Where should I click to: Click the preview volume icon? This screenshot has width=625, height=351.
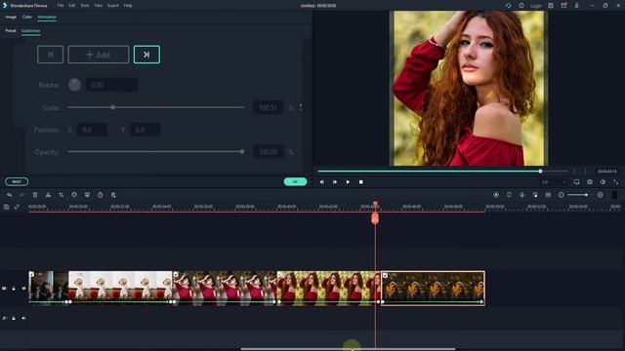[603, 182]
